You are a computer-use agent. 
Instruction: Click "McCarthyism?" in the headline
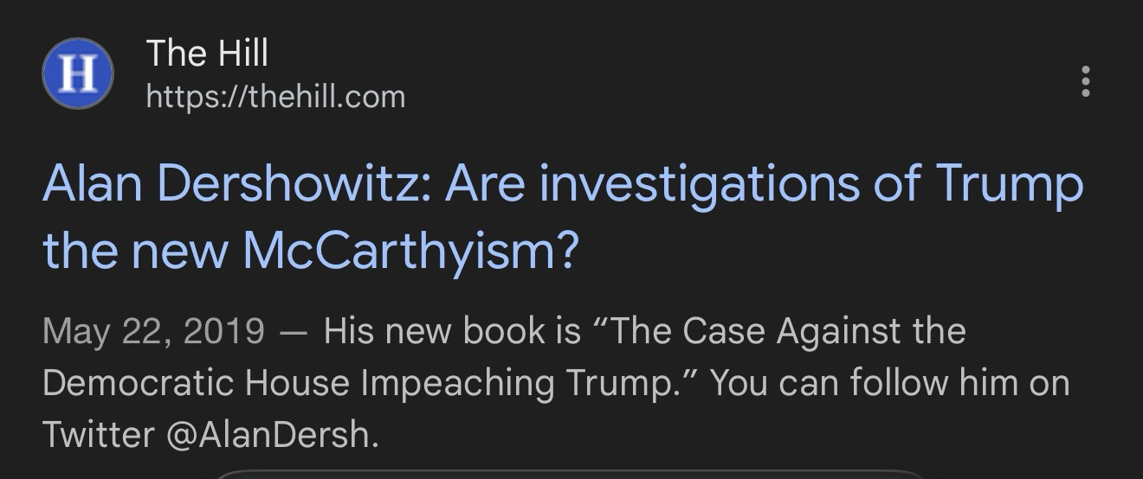(410, 249)
